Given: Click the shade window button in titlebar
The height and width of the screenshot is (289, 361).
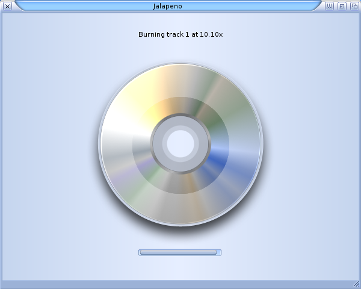Looking at the screenshot, I should pos(330,6).
